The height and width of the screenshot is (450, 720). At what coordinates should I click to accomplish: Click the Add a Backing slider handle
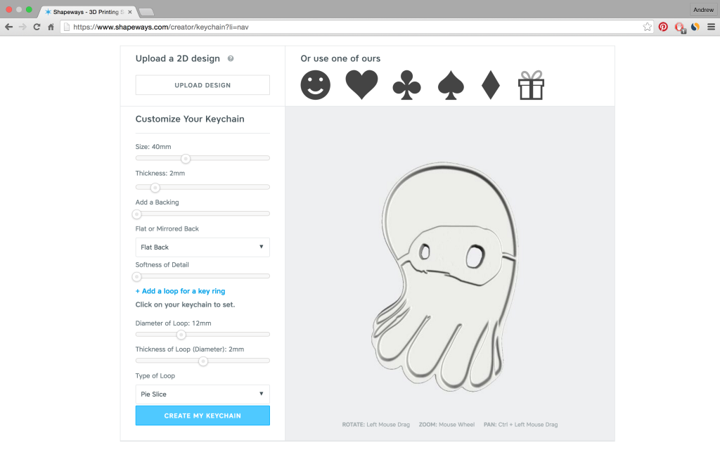[137, 214]
